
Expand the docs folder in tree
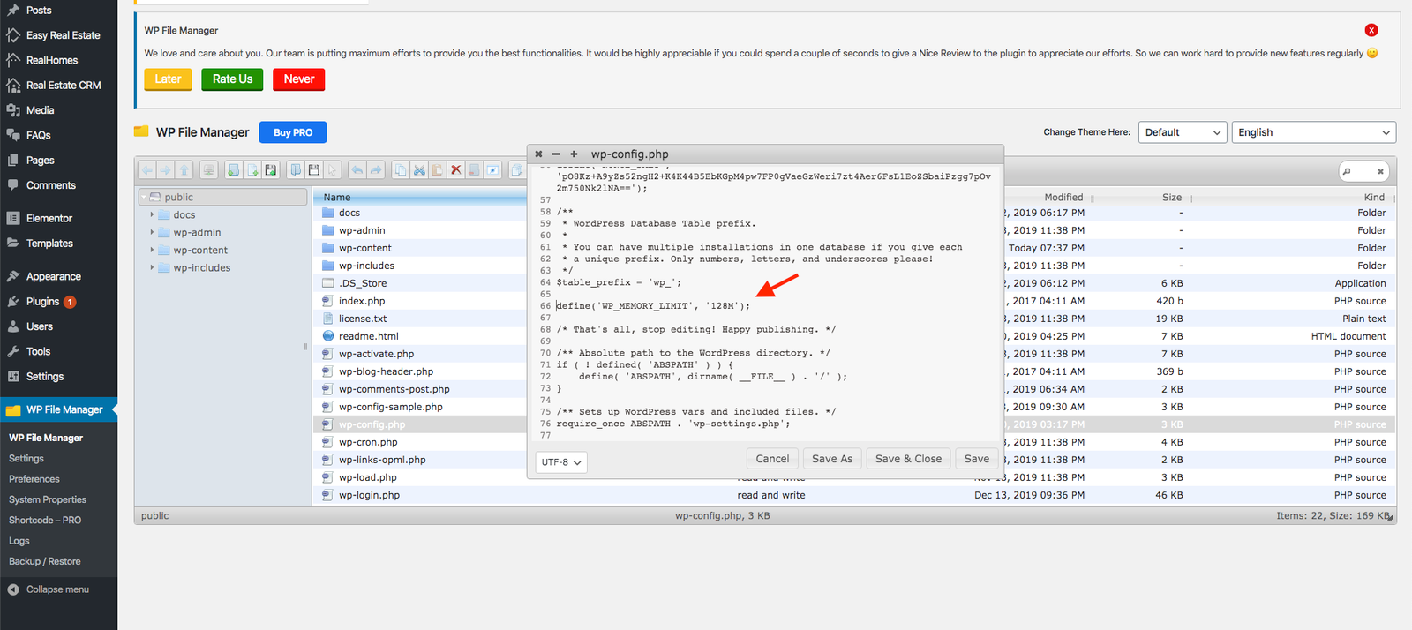click(152, 214)
